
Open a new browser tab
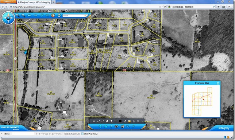pyautogui.click(x=54, y=2)
